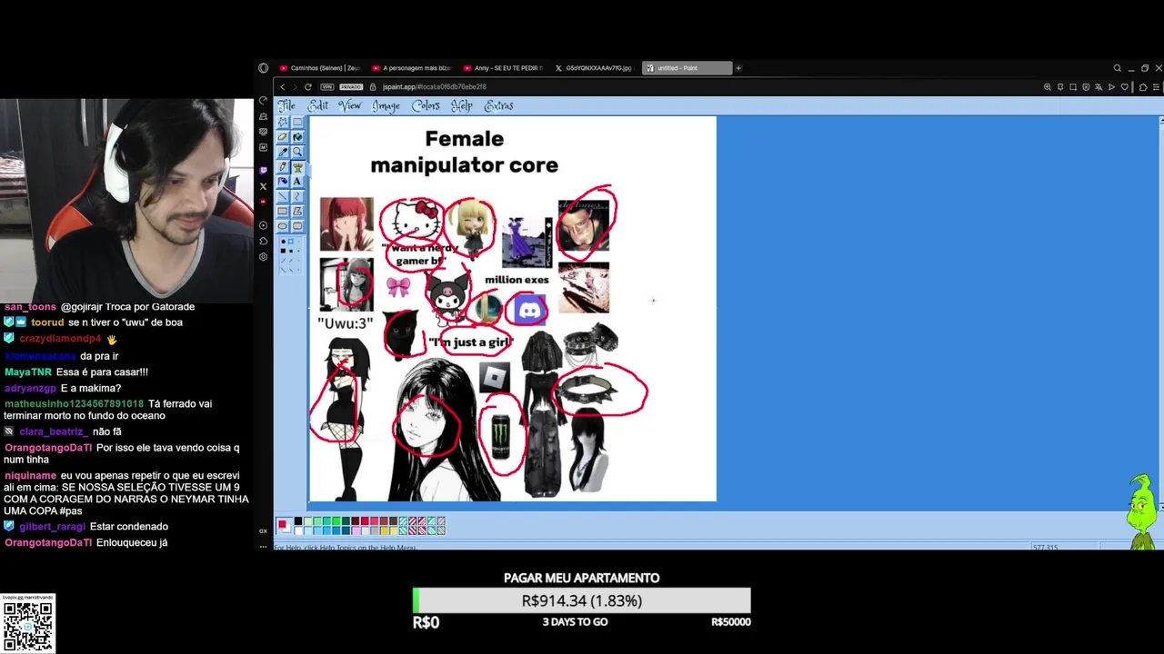Screen dimensions: 1164x654
Task: Select the Text tool with letter A
Action: (297, 182)
